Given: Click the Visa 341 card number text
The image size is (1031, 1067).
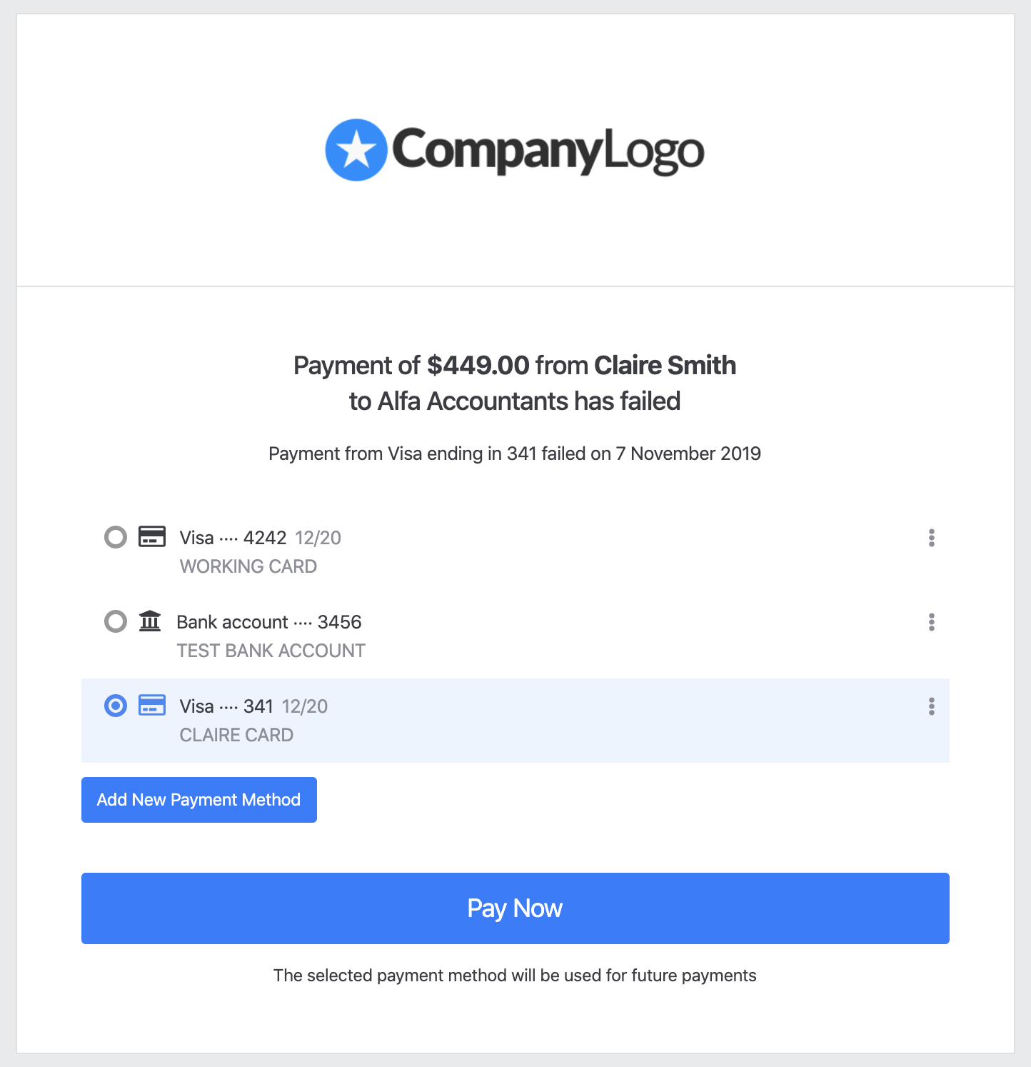Looking at the screenshot, I should (226, 706).
